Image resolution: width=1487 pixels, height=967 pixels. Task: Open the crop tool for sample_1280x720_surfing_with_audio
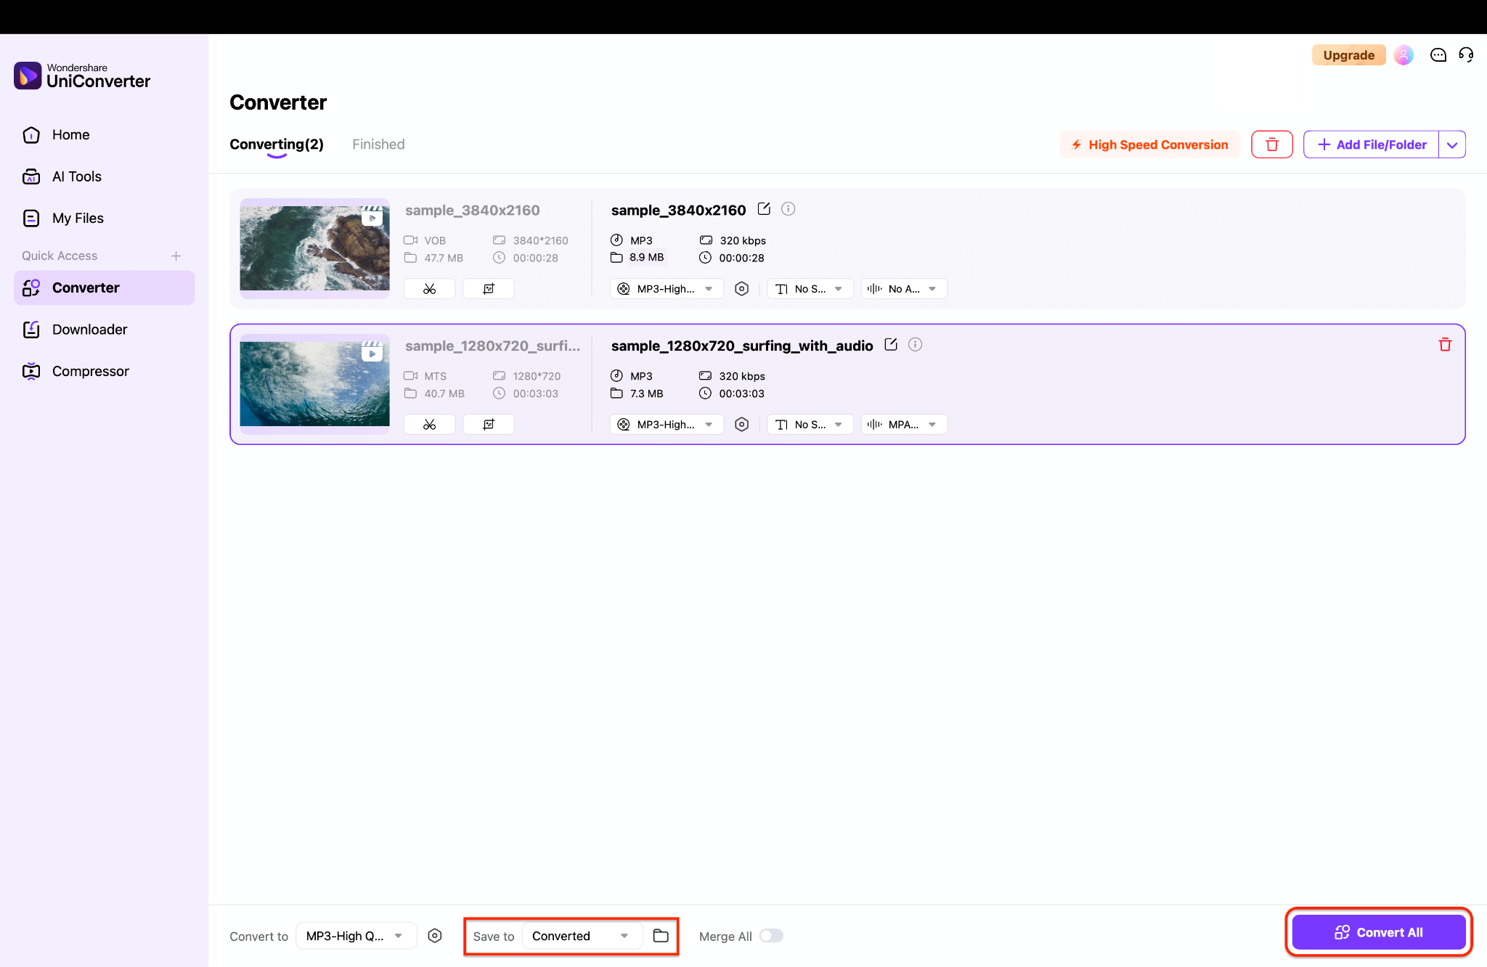[489, 424]
